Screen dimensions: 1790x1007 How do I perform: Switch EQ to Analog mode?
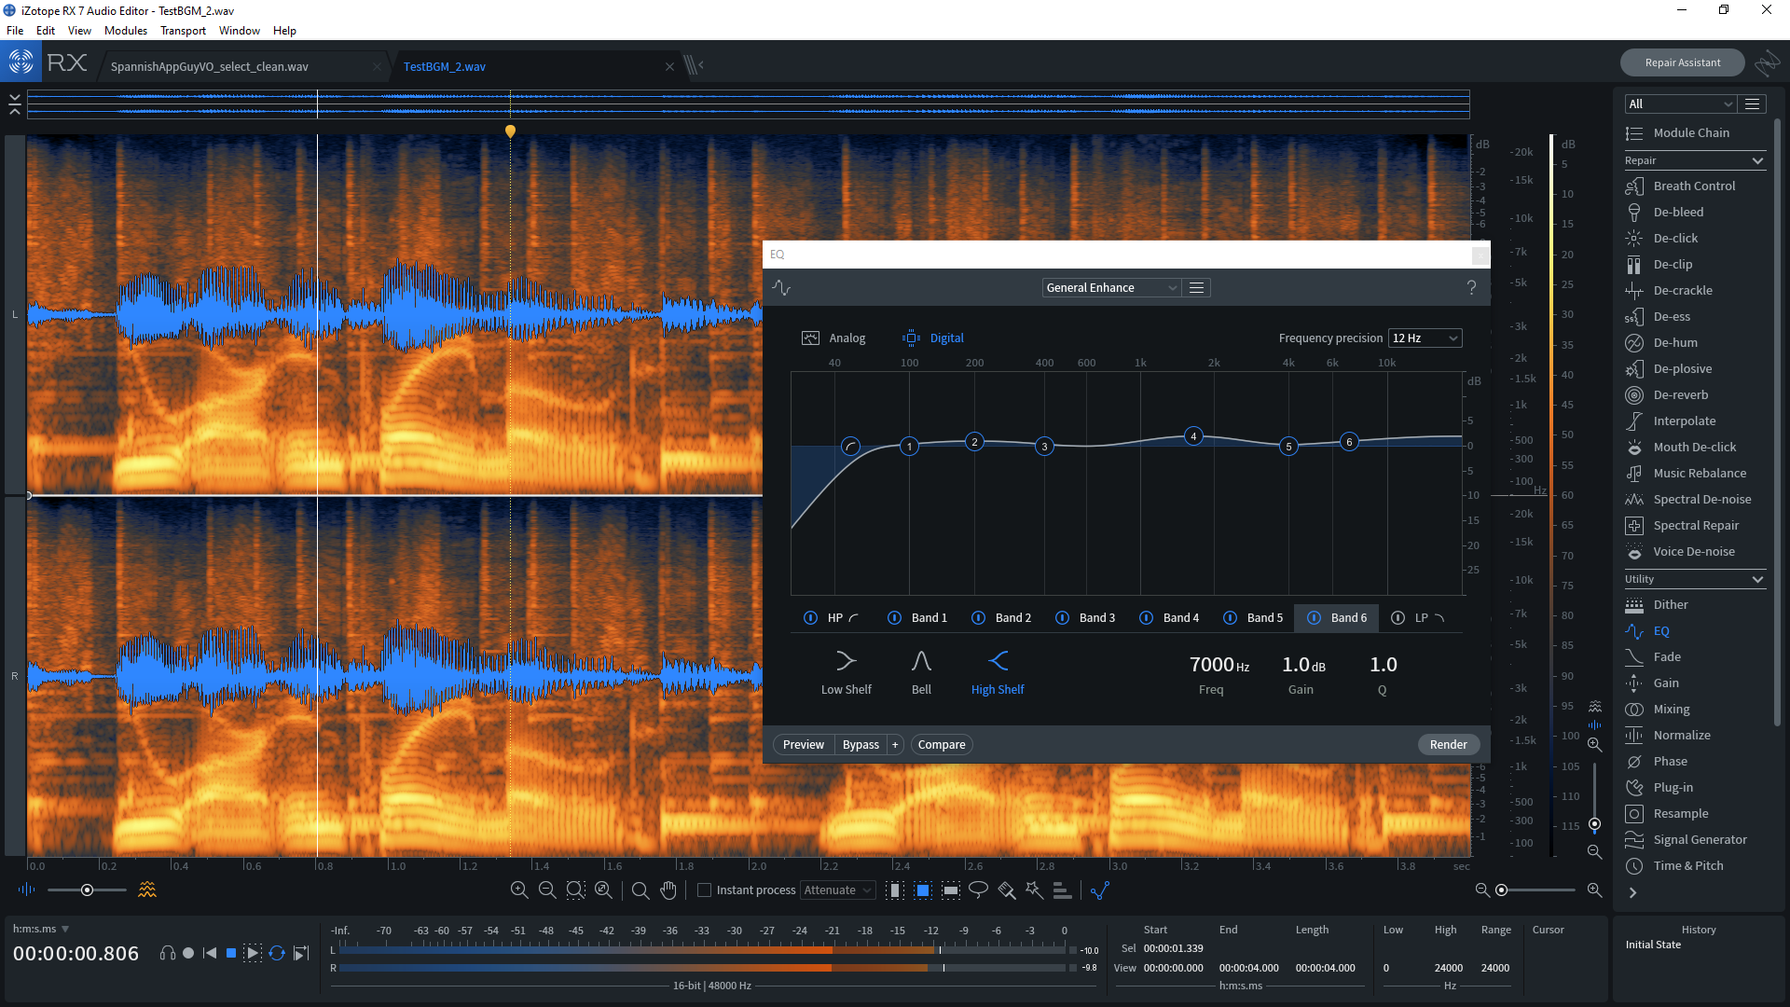coord(833,338)
